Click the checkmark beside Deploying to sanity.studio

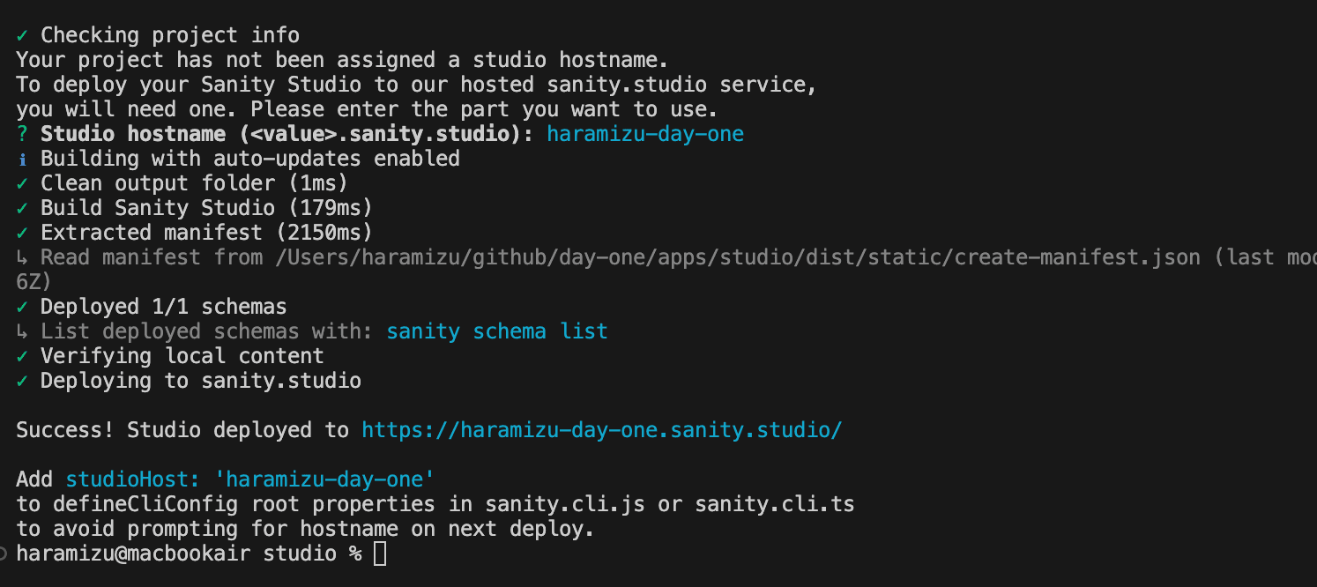pos(22,381)
